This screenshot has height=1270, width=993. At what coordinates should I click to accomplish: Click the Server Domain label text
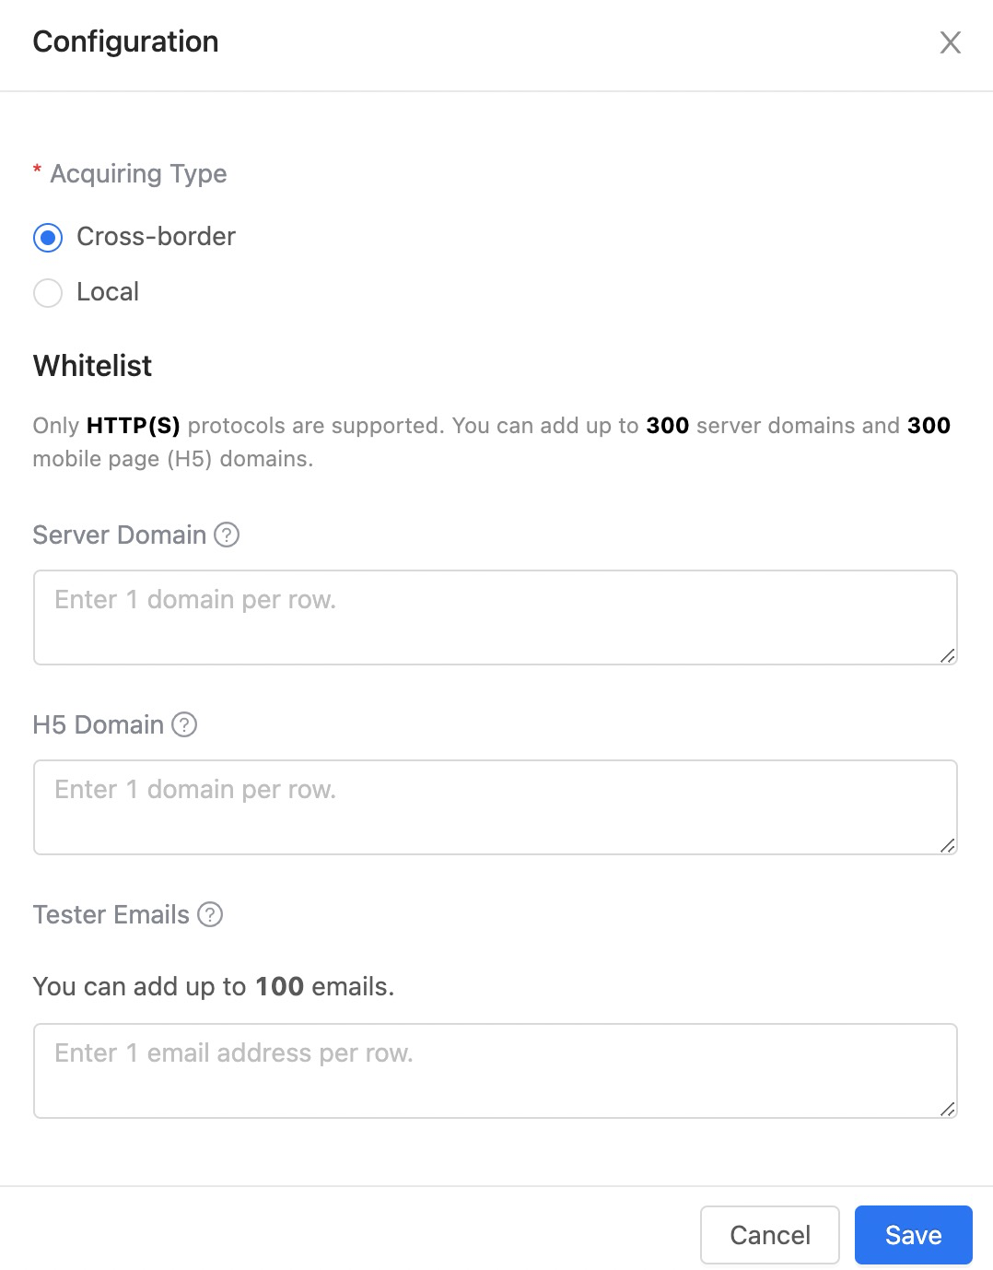click(119, 535)
